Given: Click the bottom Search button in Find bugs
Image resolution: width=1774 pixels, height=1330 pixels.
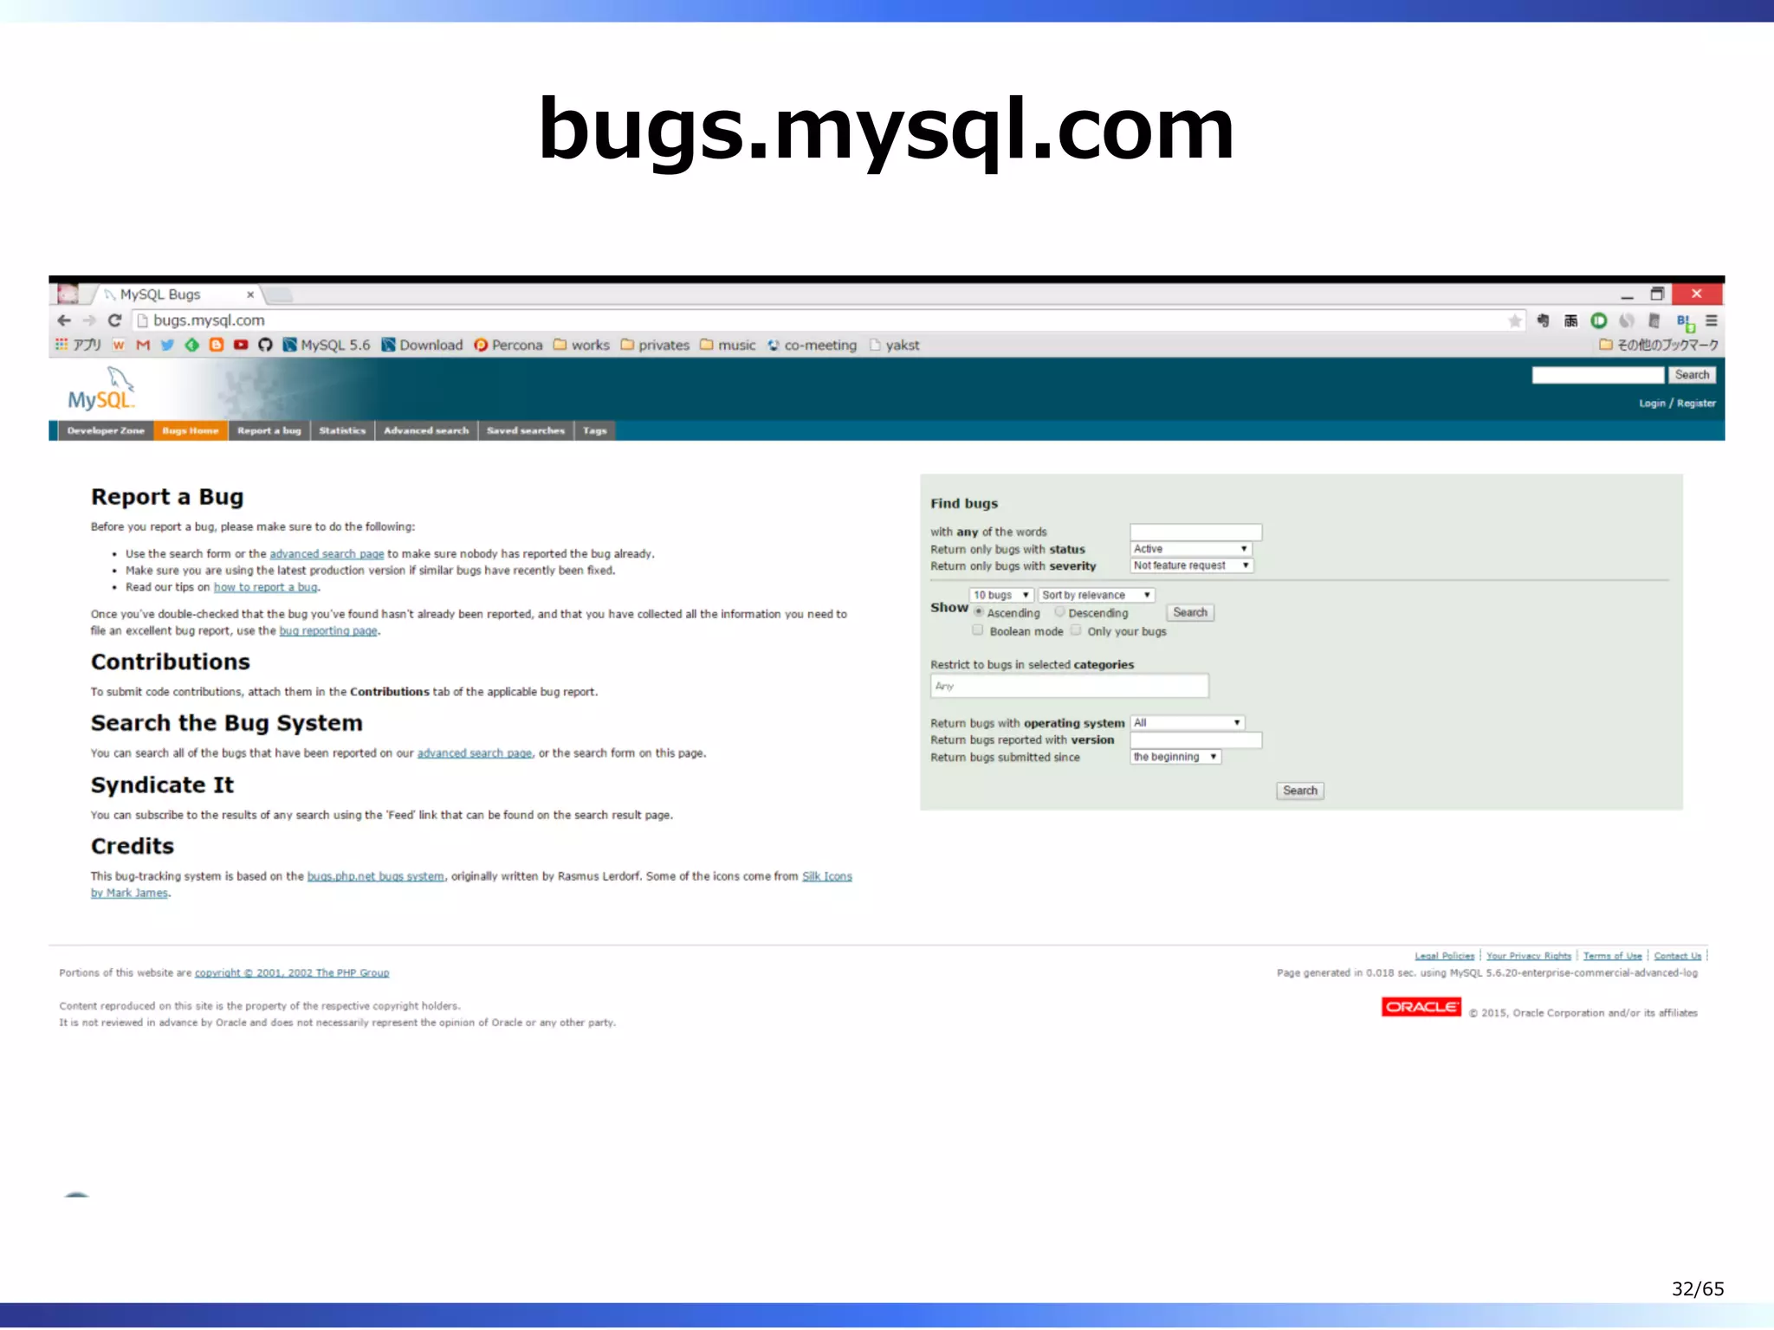Looking at the screenshot, I should coord(1299,791).
